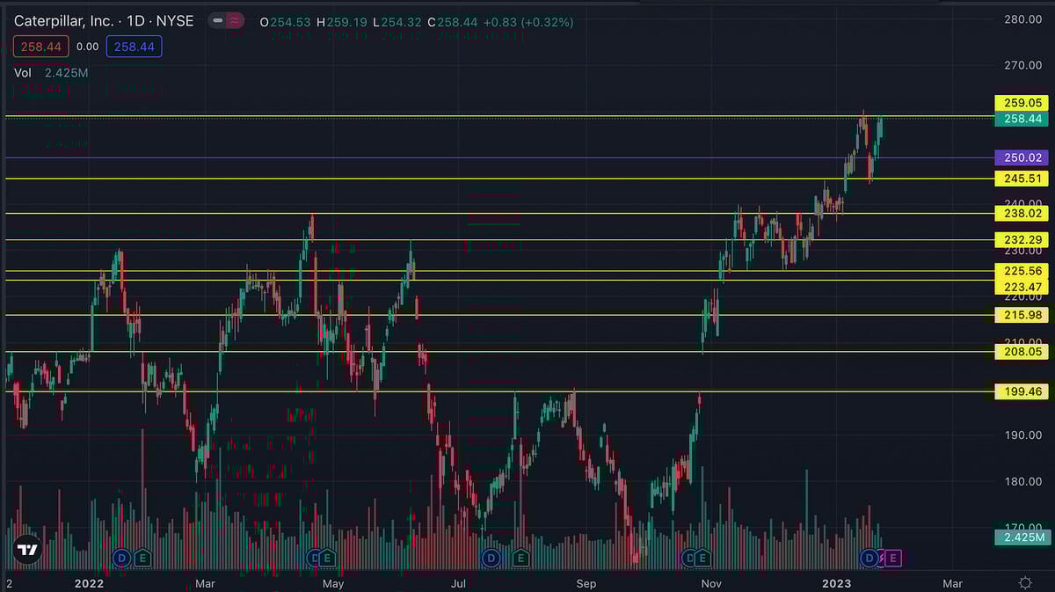Open dividend marker D left of May

click(x=314, y=558)
